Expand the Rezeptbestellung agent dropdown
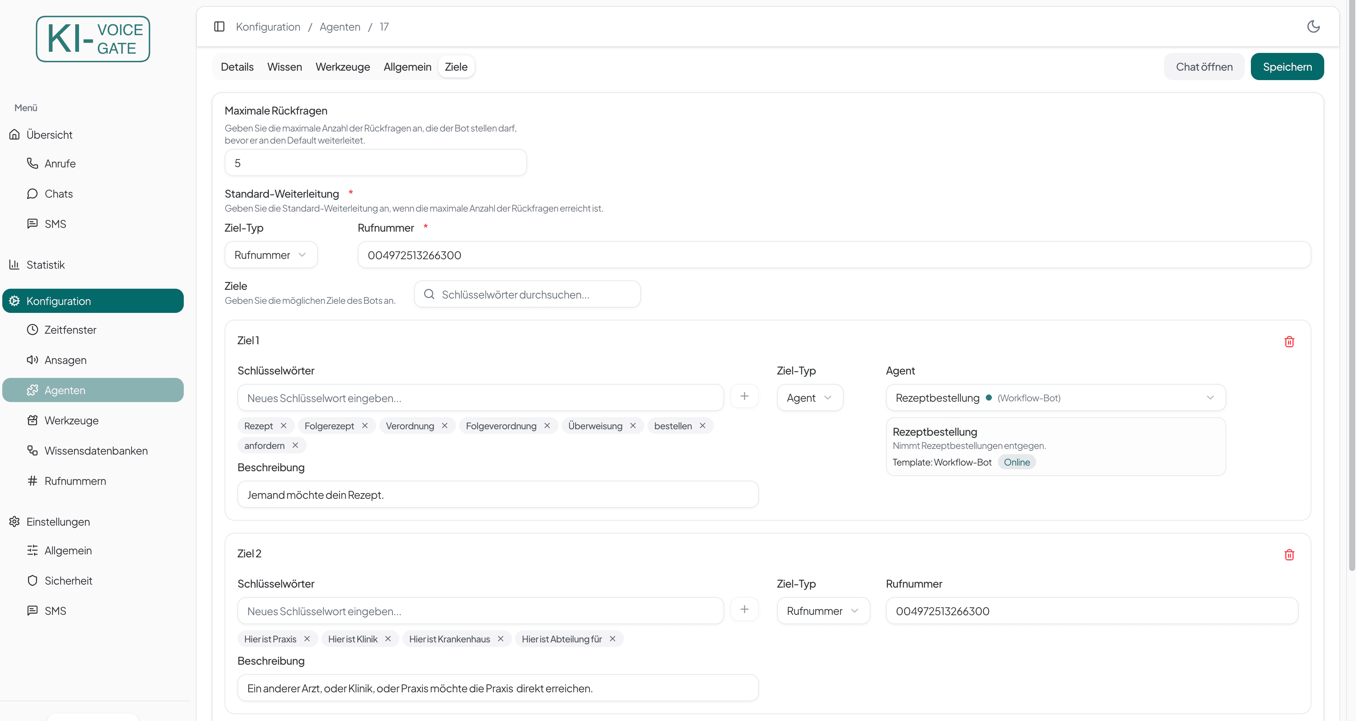Screen dimensions: 1356x721 (1055, 398)
